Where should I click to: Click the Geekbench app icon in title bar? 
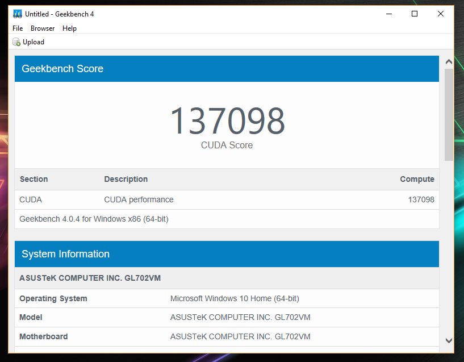click(x=18, y=14)
